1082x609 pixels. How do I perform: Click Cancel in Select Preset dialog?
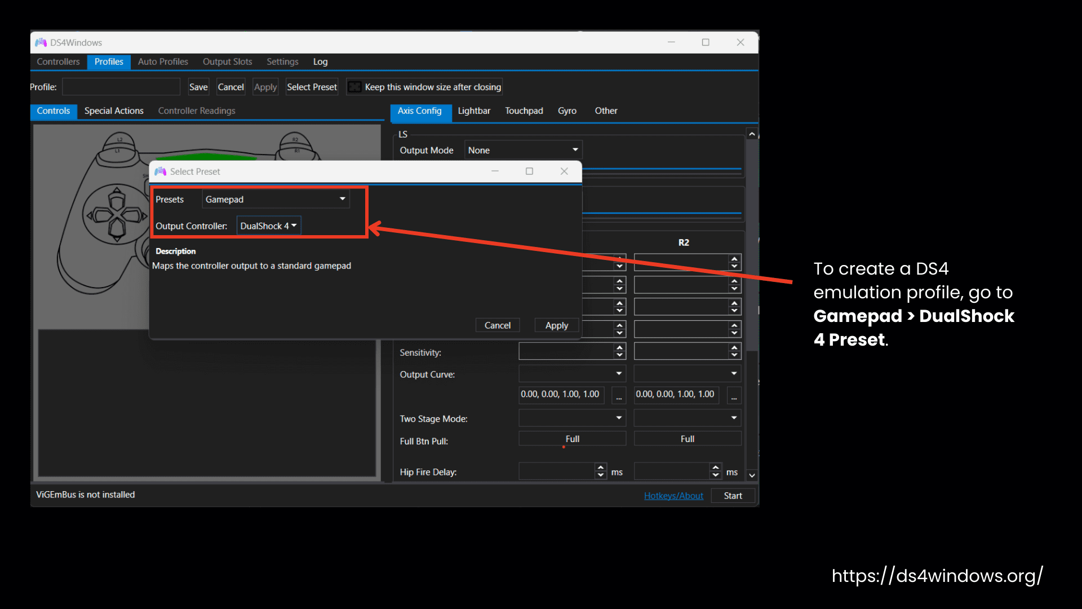click(x=498, y=325)
